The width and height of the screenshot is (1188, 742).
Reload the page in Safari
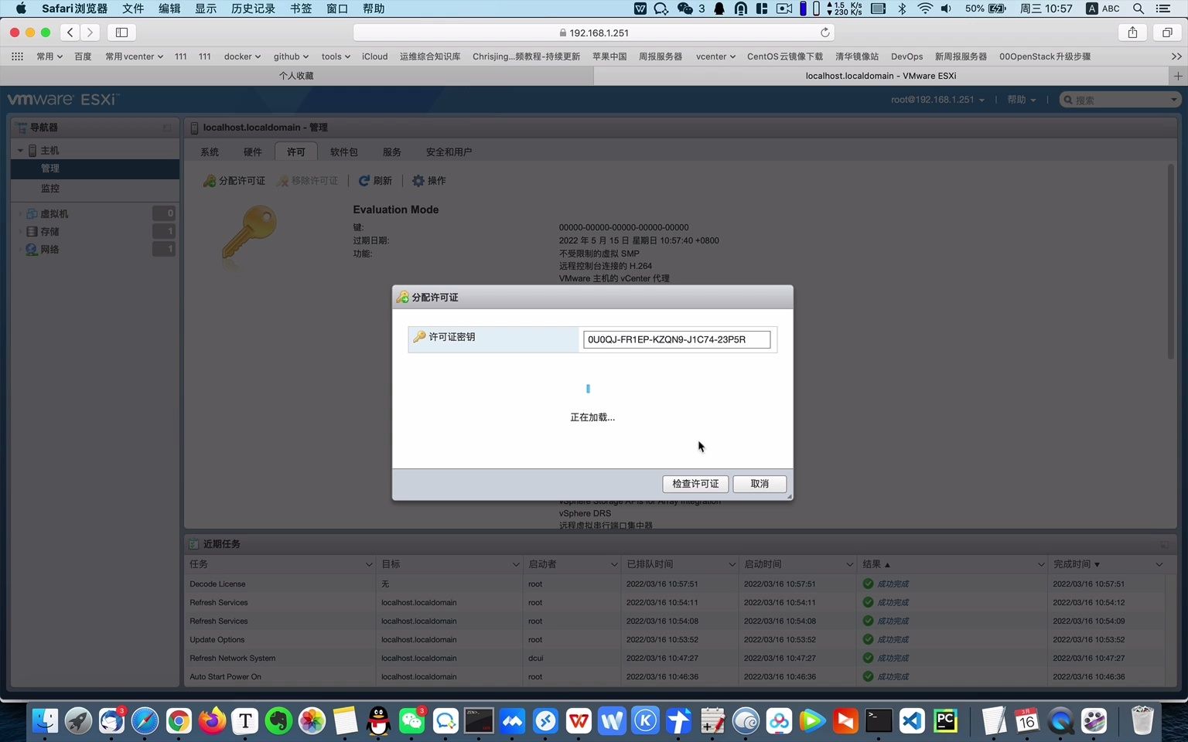coord(825,32)
